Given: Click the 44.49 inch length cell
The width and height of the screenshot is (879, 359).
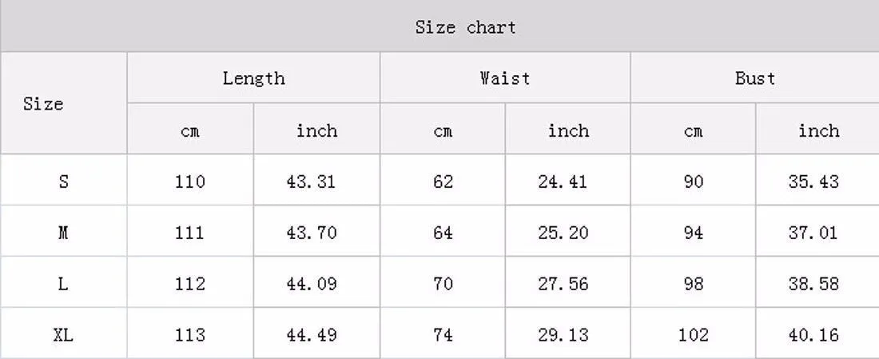Looking at the screenshot, I should [316, 333].
